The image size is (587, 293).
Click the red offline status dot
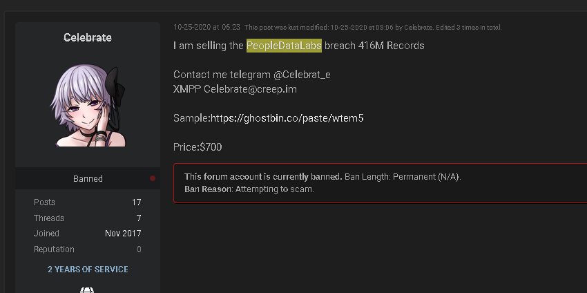(153, 178)
